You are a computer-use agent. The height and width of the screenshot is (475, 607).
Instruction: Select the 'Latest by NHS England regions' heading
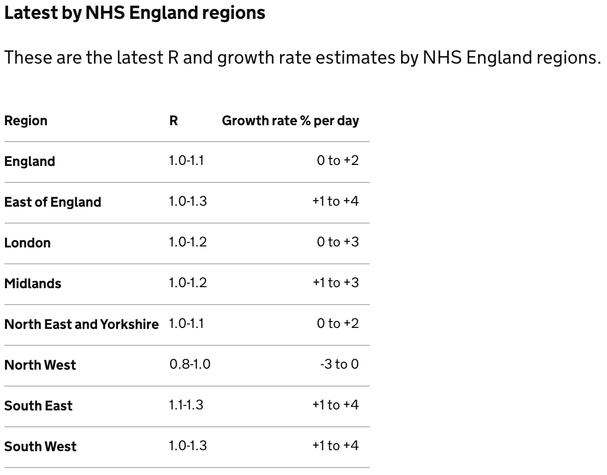pyautogui.click(x=135, y=13)
